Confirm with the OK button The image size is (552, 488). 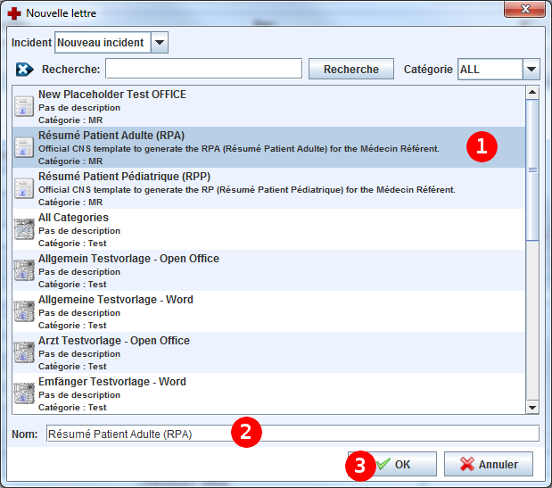pyautogui.click(x=392, y=465)
